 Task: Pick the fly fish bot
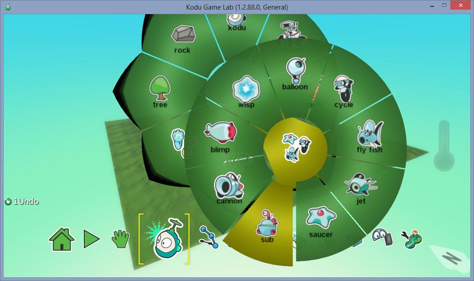point(370,134)
